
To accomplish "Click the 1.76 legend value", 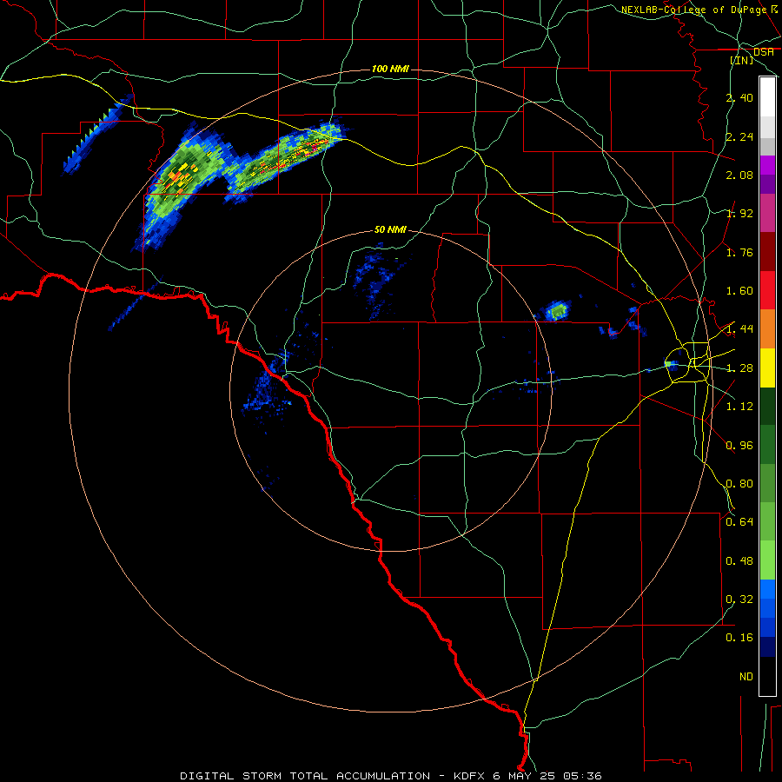I will [x=739, y=252].
